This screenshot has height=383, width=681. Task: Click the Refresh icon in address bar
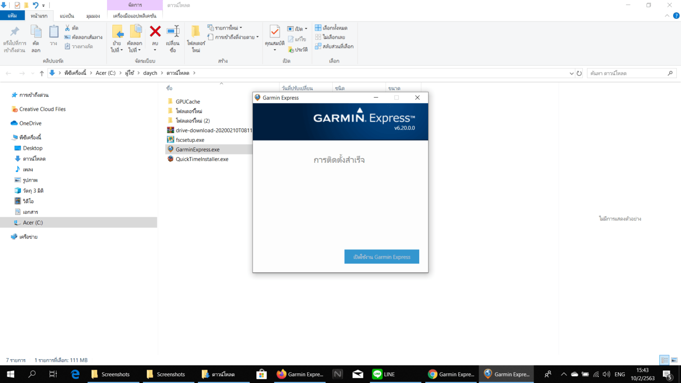point(579,73)
